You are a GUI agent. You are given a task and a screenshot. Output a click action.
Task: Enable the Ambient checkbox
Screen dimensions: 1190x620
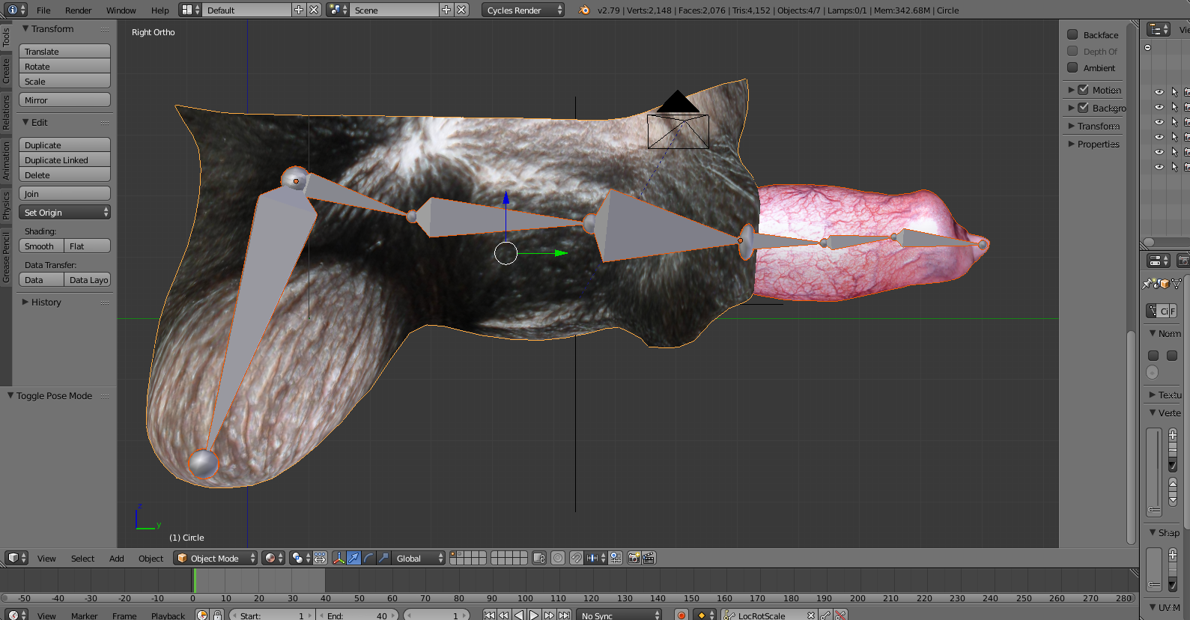coord(1072,67)
